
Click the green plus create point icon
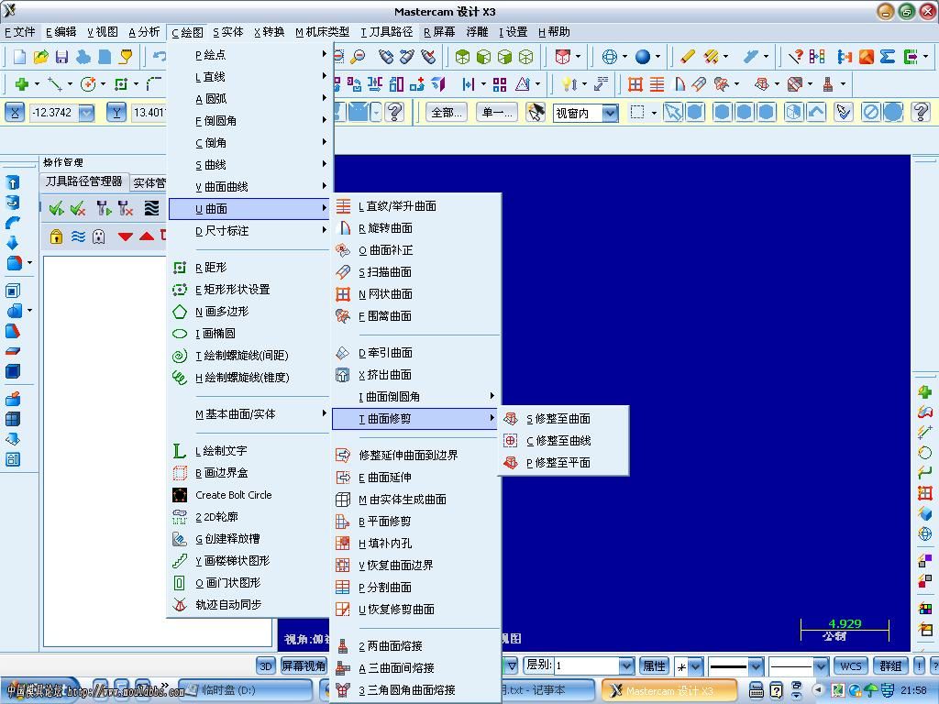pos(22,84)
